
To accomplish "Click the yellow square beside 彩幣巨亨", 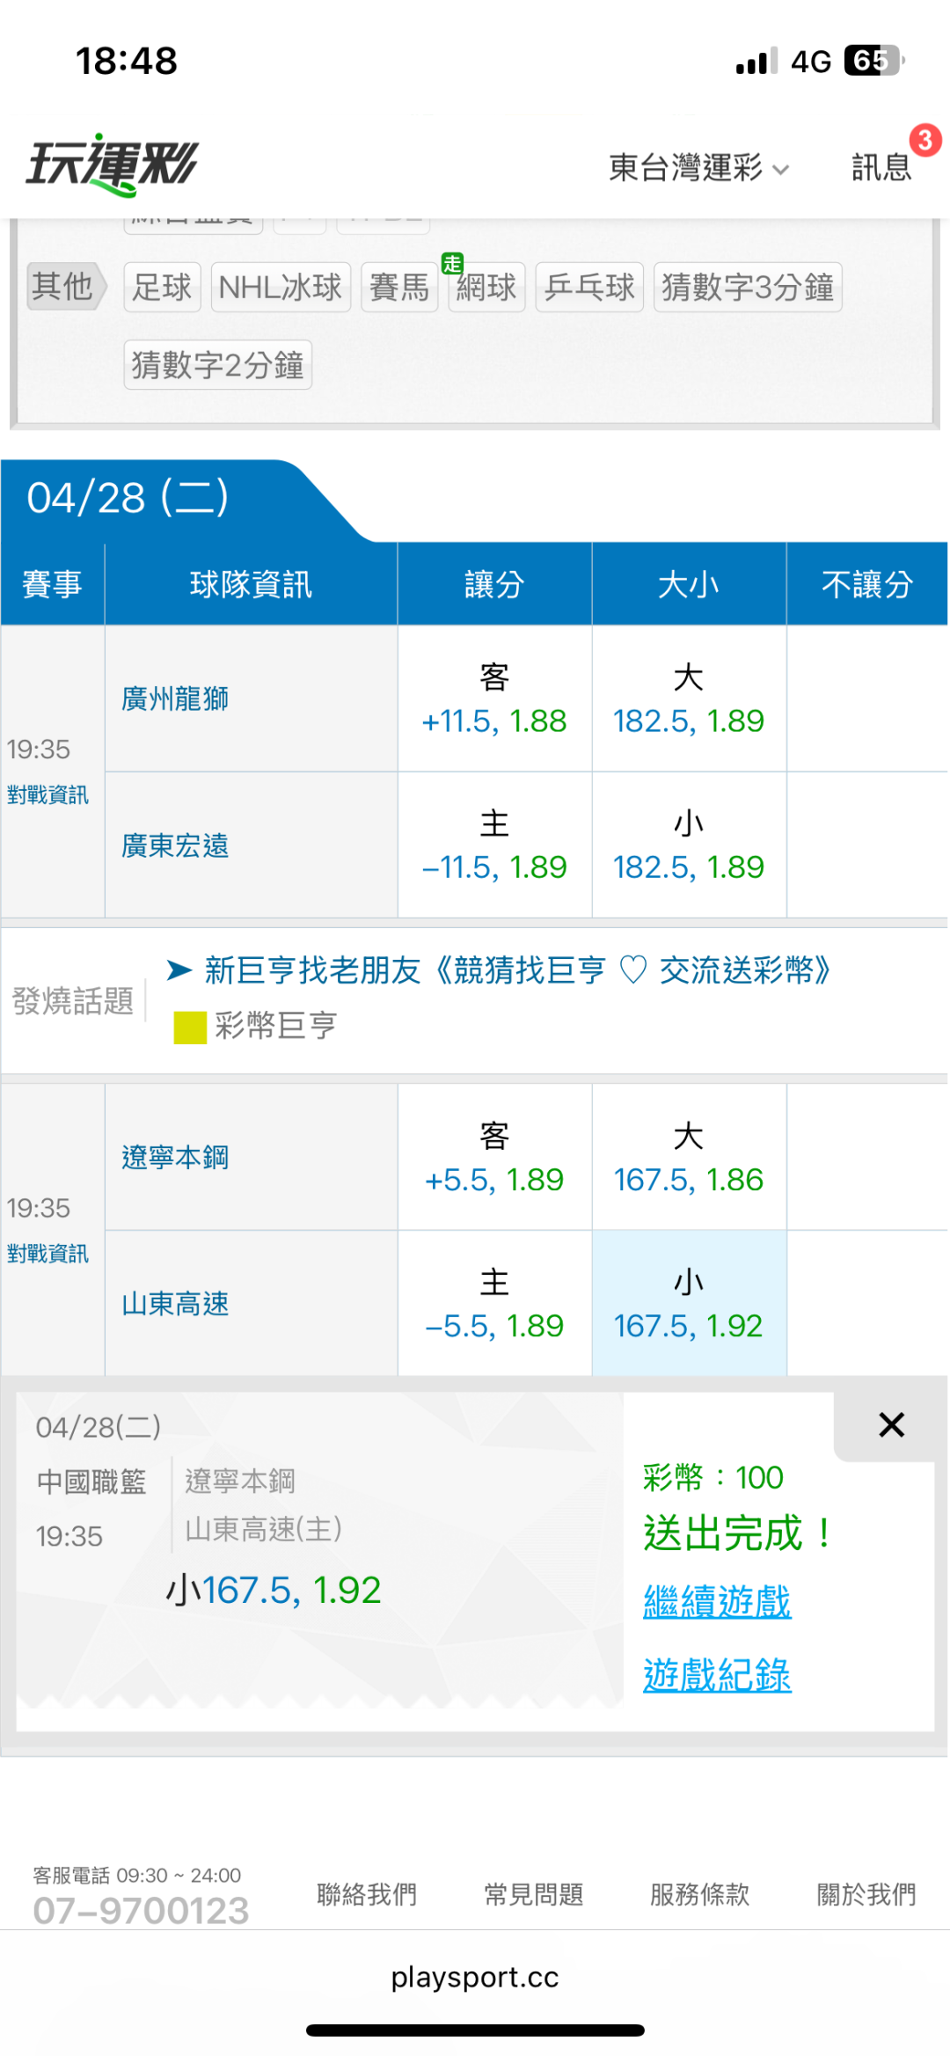I will pyautogui.click(x=190, y=1027).
